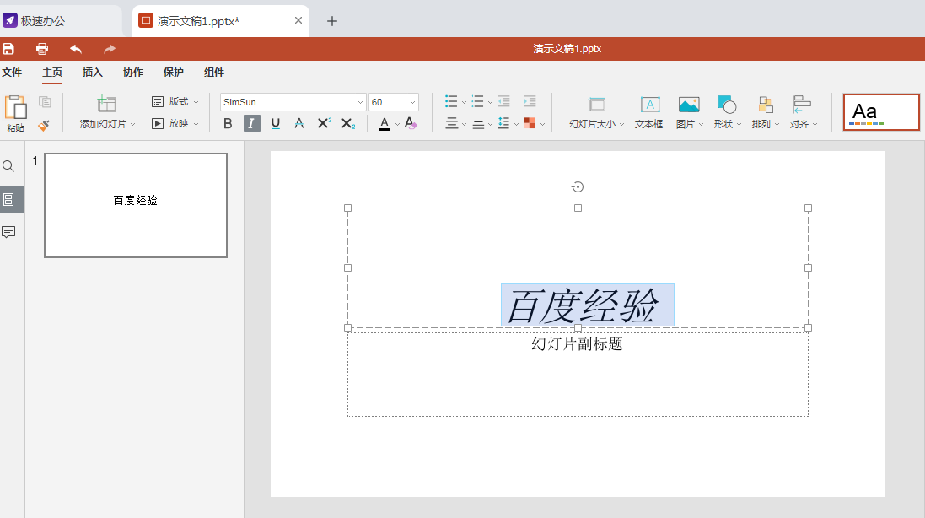Click the print icon
The image size is (925, 518).
42,49
